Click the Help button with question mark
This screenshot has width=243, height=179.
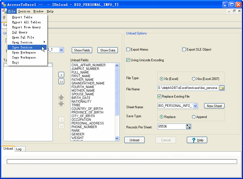[x=197, y=140]
